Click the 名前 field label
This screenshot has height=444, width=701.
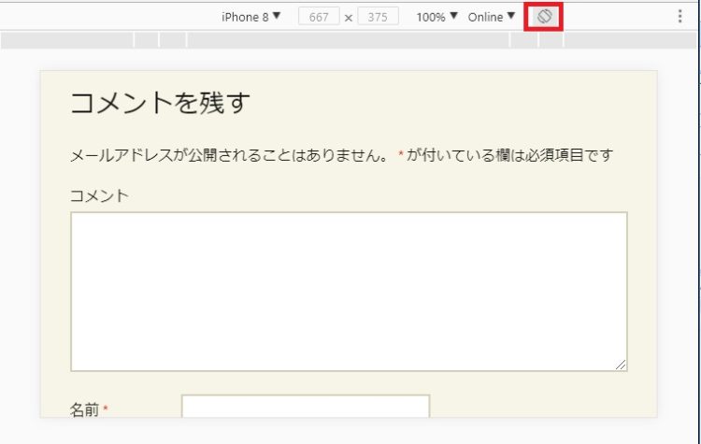click(89, 409)
